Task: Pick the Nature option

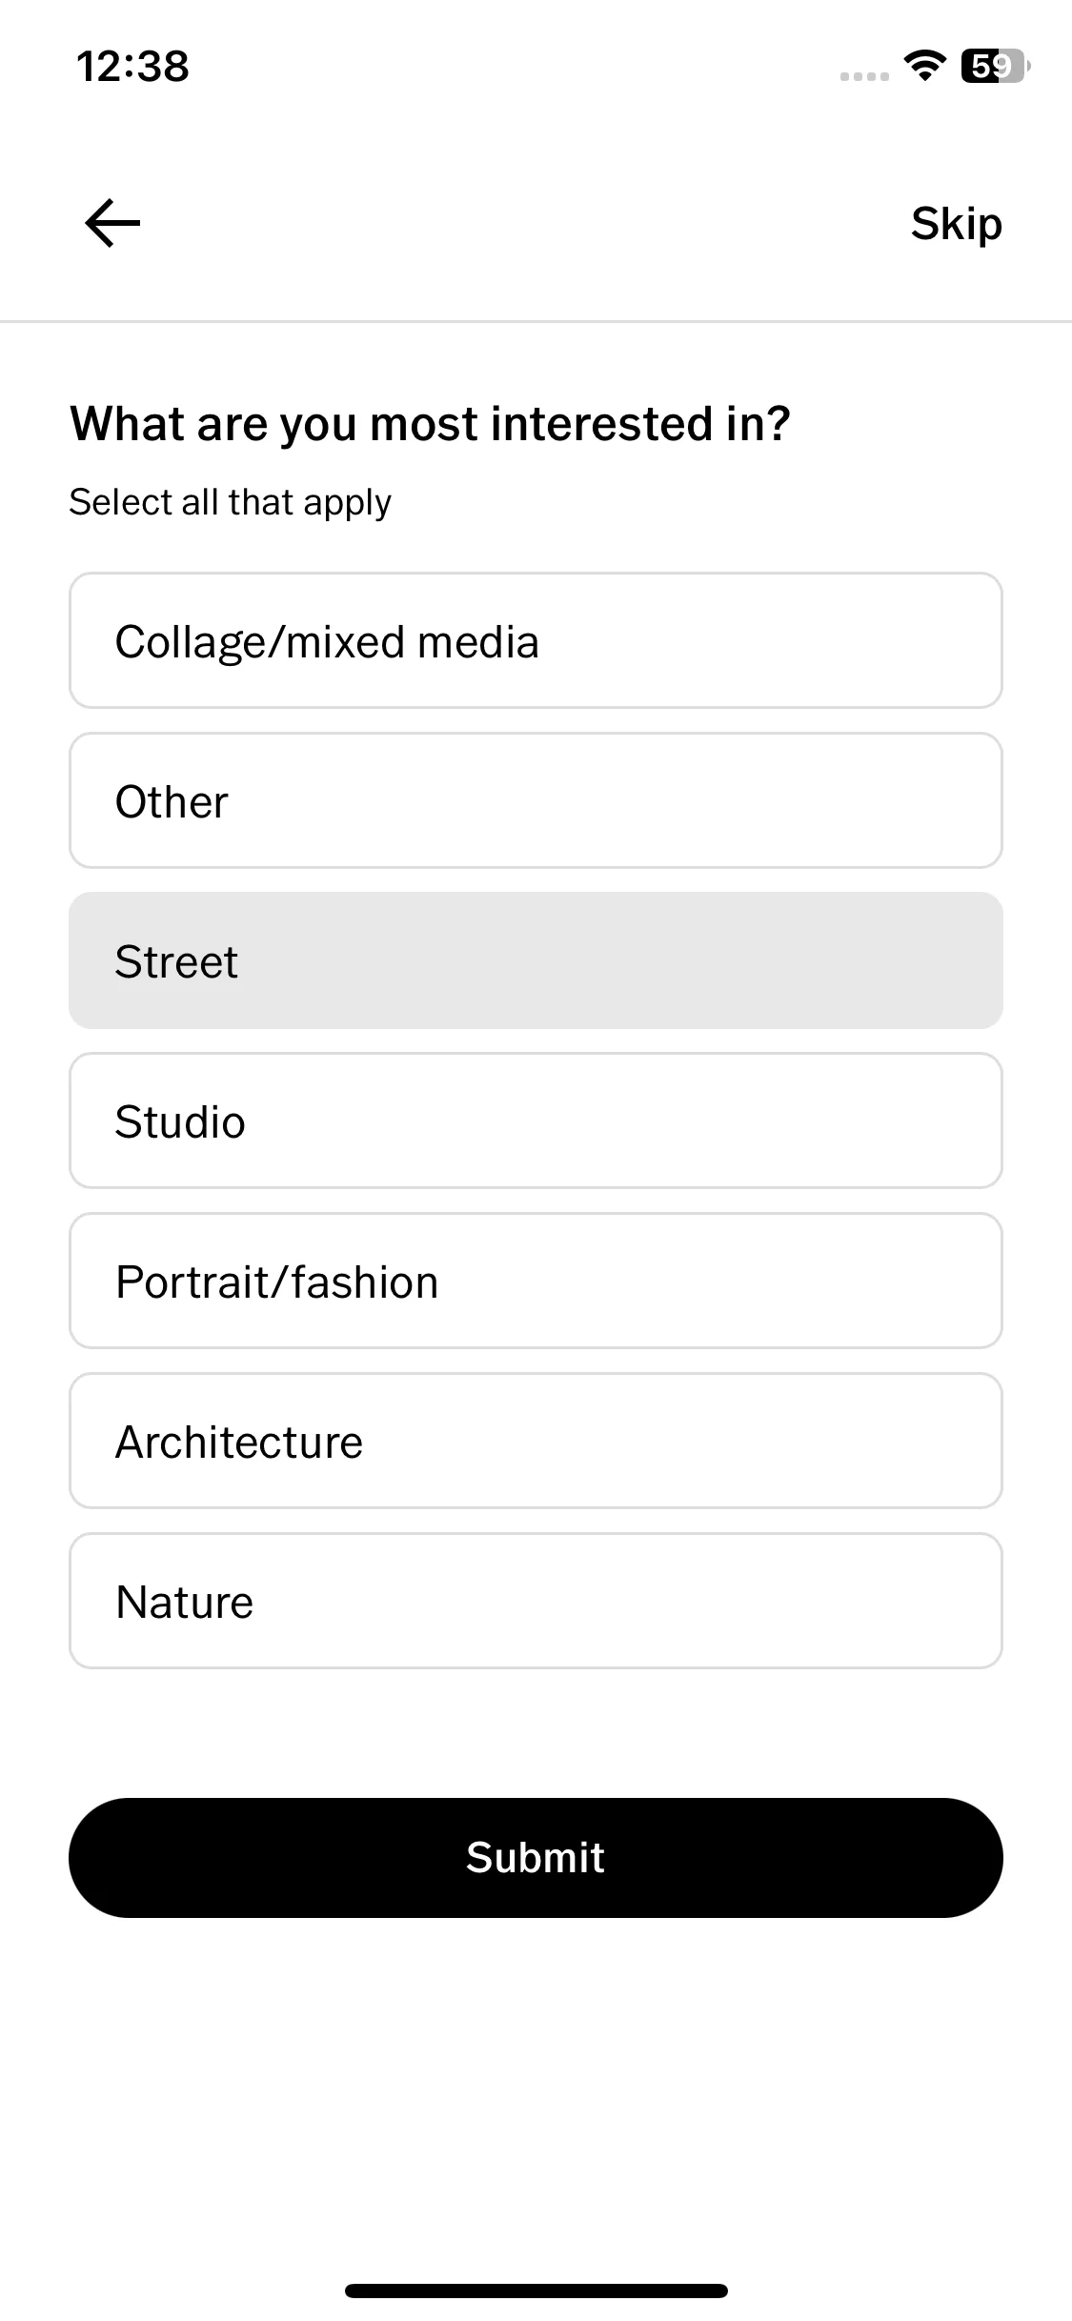Action: point(536,1601)
